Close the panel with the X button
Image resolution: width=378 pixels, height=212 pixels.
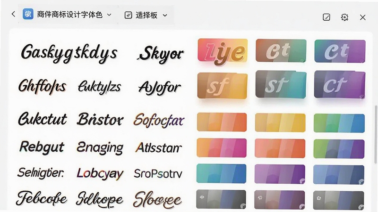362,17
